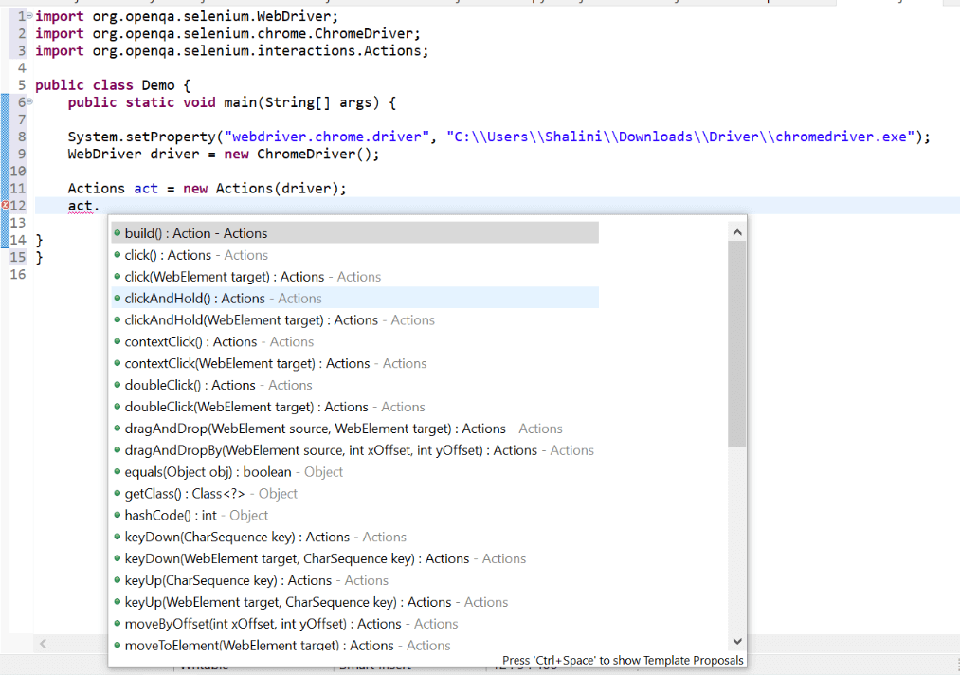The width and height of the screenshot is (960, 675).
Task: Select clickAndHold() without arguments
Action: (x=355, y=298)
